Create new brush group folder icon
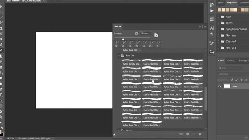 188,134
